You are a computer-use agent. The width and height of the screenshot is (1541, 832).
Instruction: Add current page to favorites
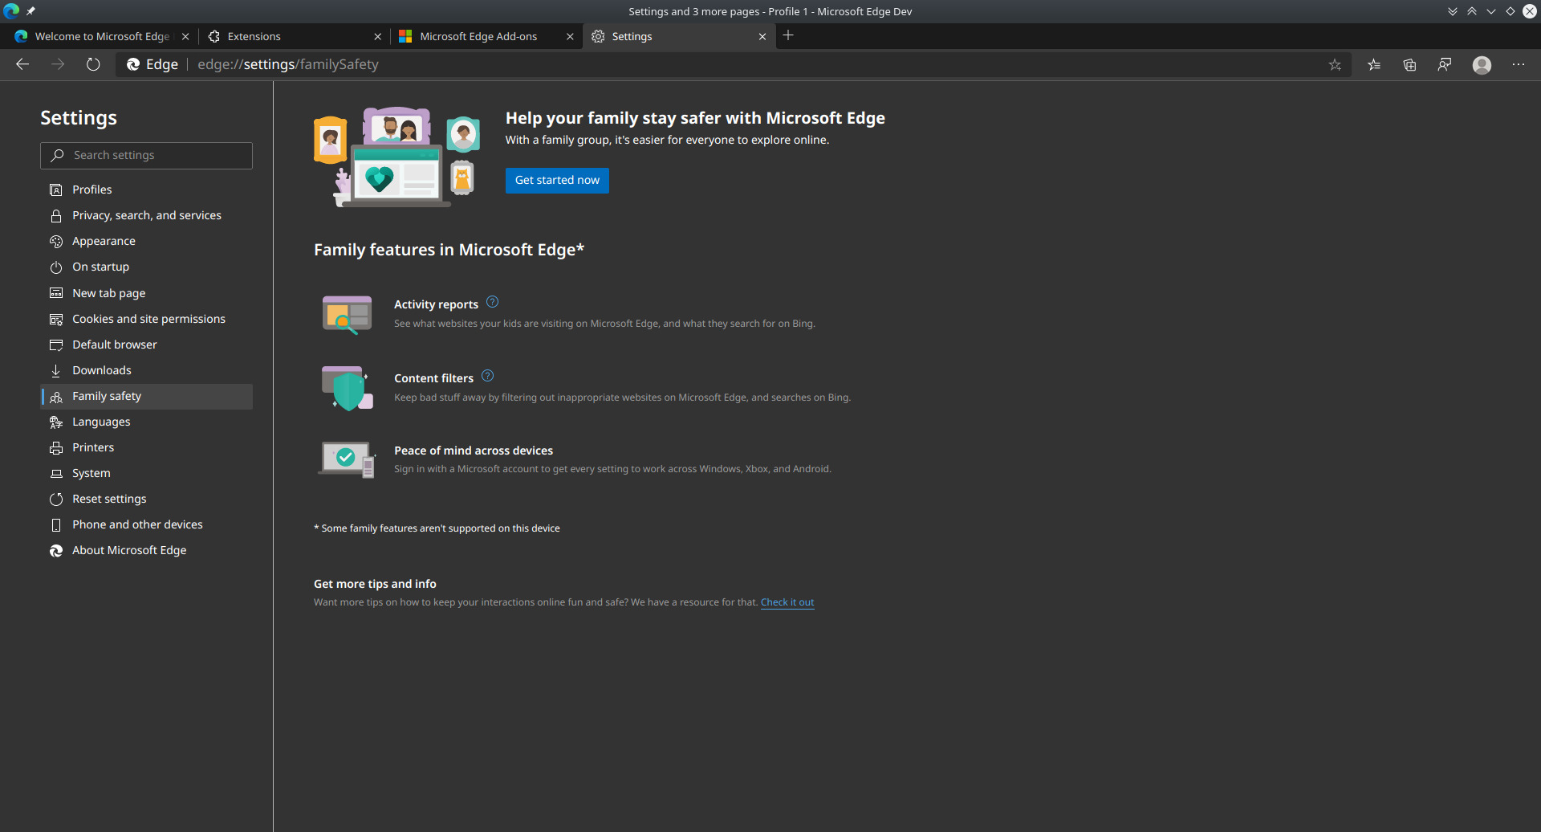click(1336, 64)
